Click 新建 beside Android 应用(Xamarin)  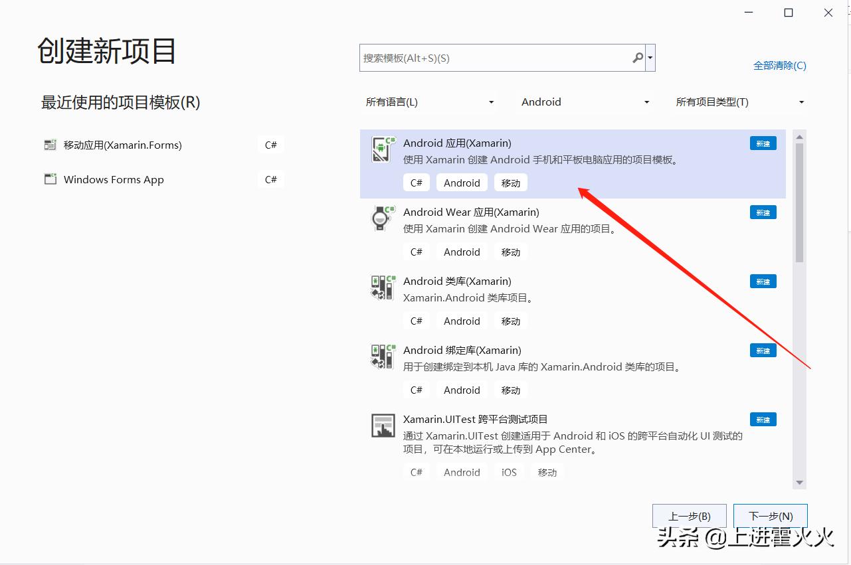762,143
